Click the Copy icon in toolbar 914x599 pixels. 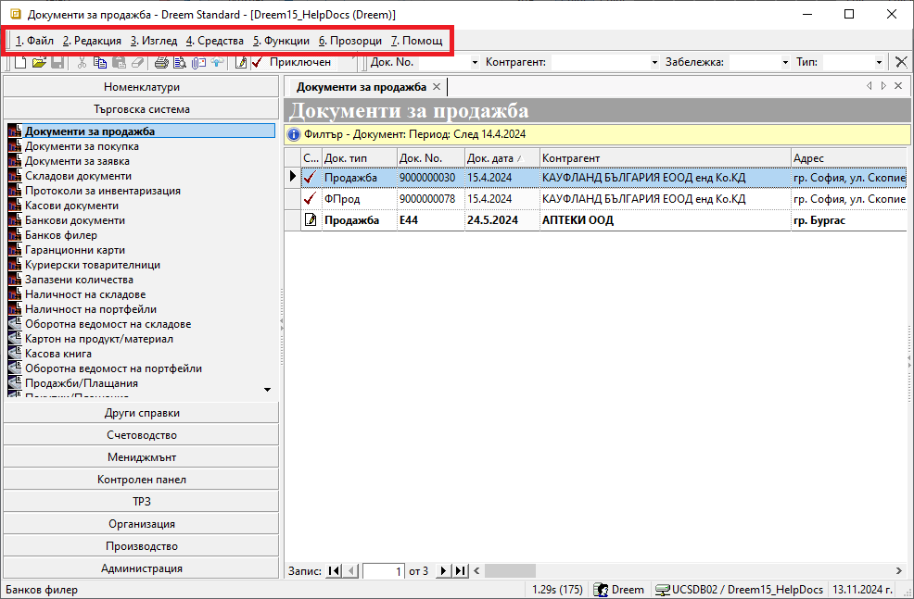[100, 62]
